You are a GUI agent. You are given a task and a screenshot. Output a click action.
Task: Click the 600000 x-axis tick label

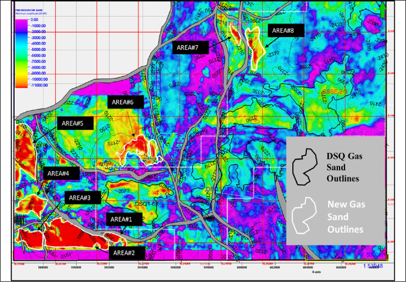pyautogui.click(x=242, y=267)
